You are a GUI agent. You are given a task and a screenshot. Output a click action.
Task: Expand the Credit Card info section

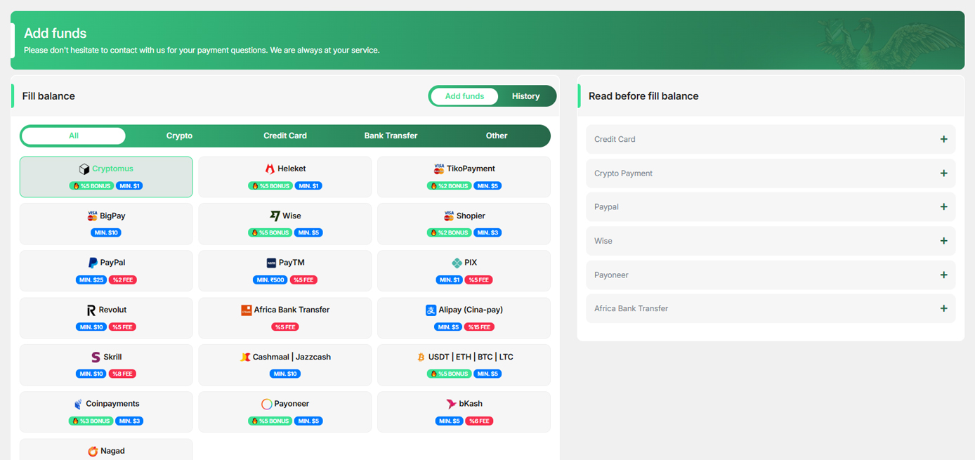(x=771, y=139)
